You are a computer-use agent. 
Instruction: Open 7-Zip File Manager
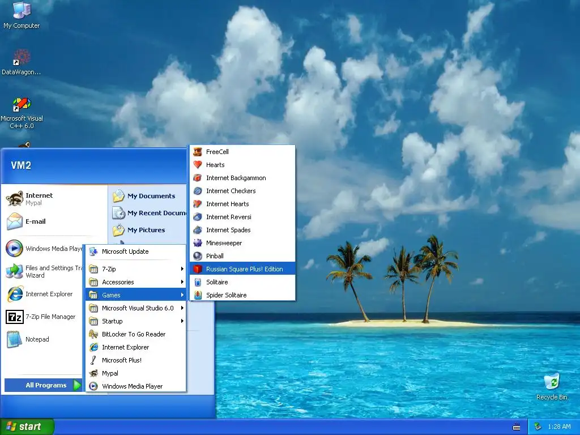pyautogui.click(x=44, y=317)
